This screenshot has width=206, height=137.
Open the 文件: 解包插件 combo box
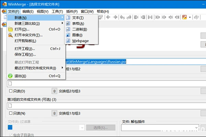pos(160,127)
